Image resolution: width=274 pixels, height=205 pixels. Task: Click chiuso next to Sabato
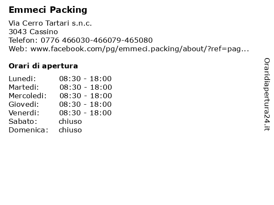(70, 121)
